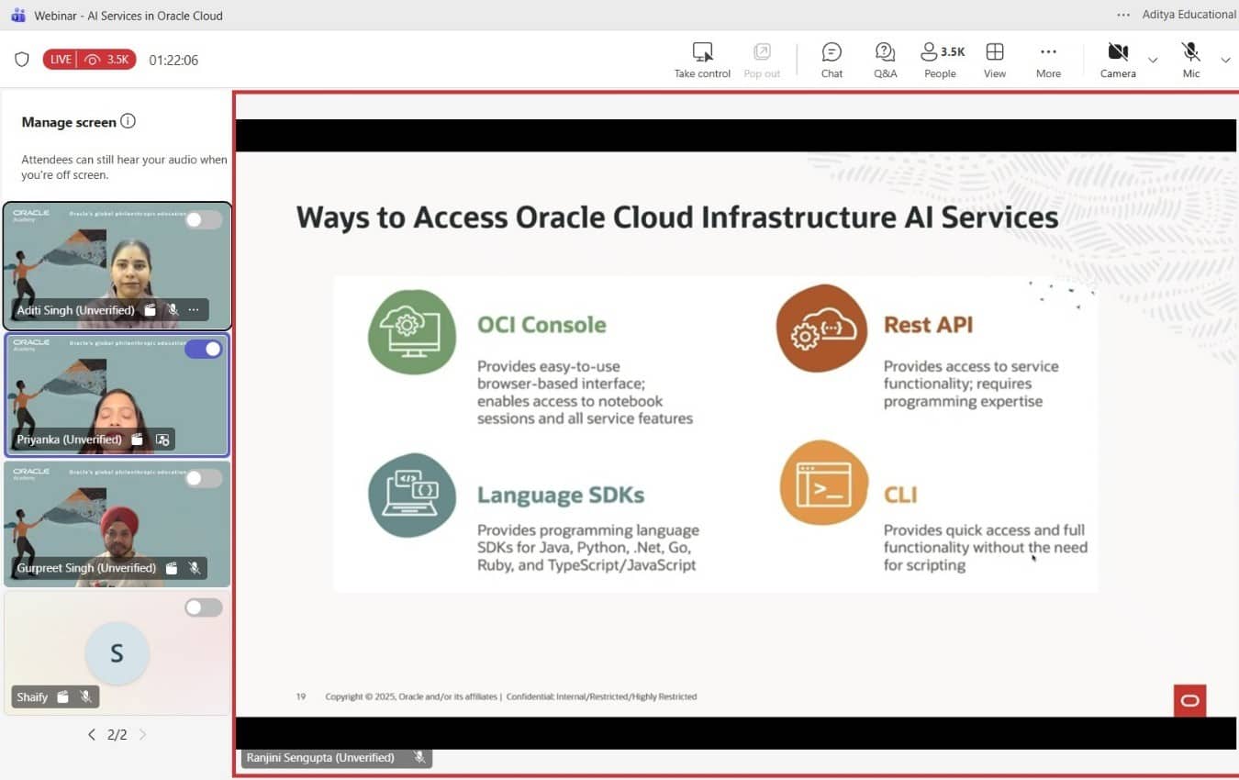Viewport: 1239px width, 780px height.
Task: View the People list
Action: [939, 58]
